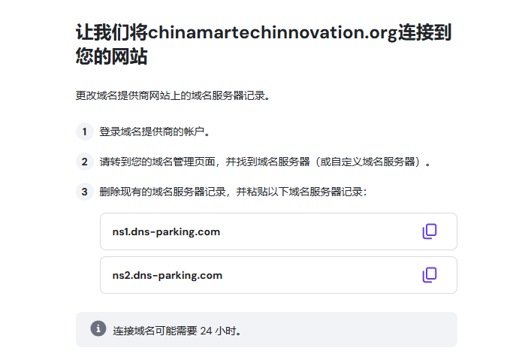Click the notice text "连接域名可能需要 24 小时"
This screenshot has width=507, height=363.
(177, 330)
